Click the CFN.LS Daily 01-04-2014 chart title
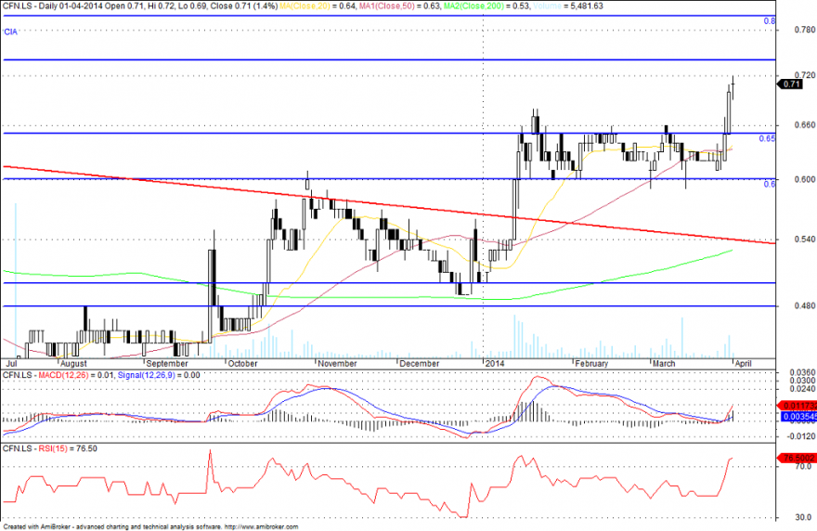This screenshot has height=531, width=817. pyautogui.click(x=140, y=6)
